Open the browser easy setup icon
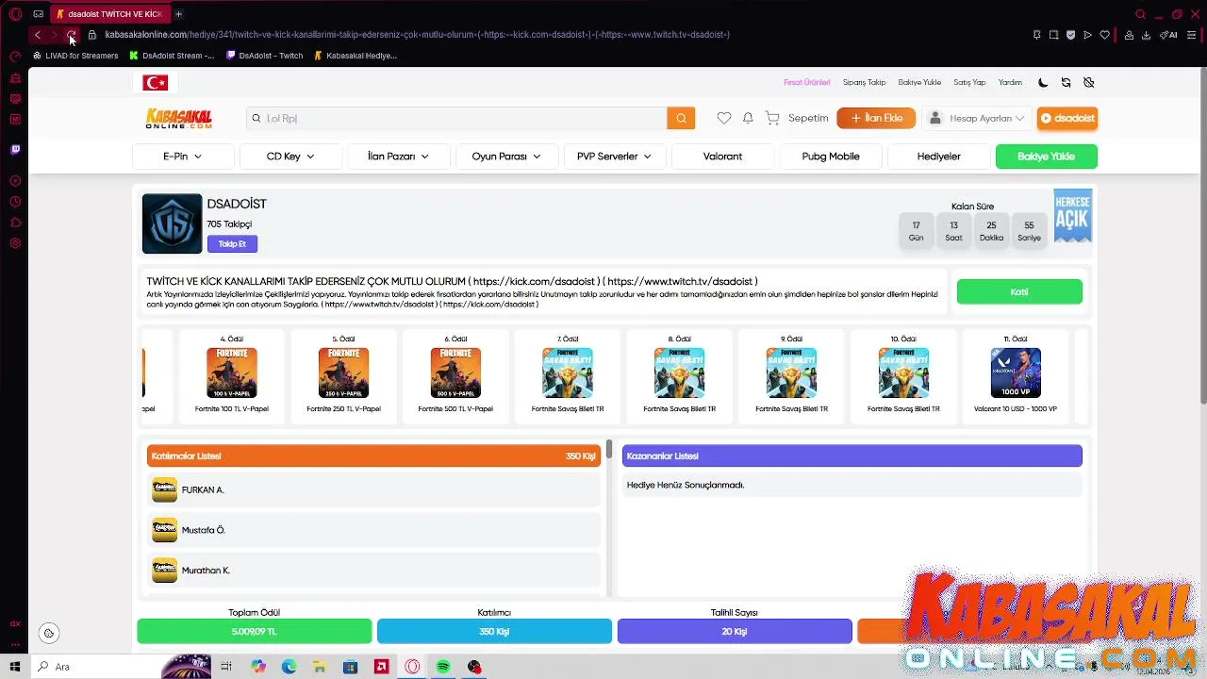Screen dimensions: 1207x679 click(1192, 35)
